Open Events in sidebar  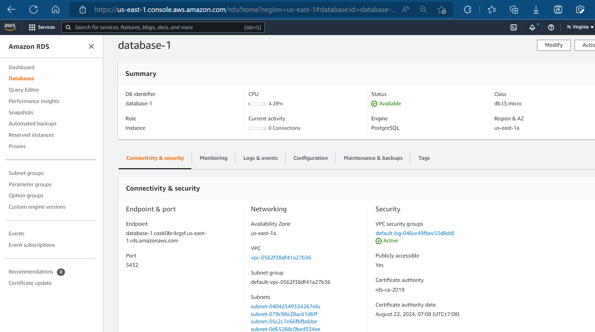(16, 234)
